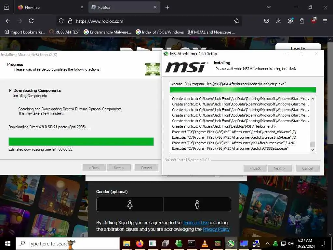Open MSI Afterburner setup taskbar icon
The width and height of the screenshot is (333, 250).
pos(231,243)
